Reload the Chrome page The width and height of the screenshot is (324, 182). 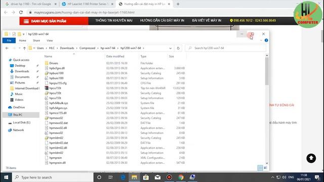pyautogui.click(x=21, y=12)
